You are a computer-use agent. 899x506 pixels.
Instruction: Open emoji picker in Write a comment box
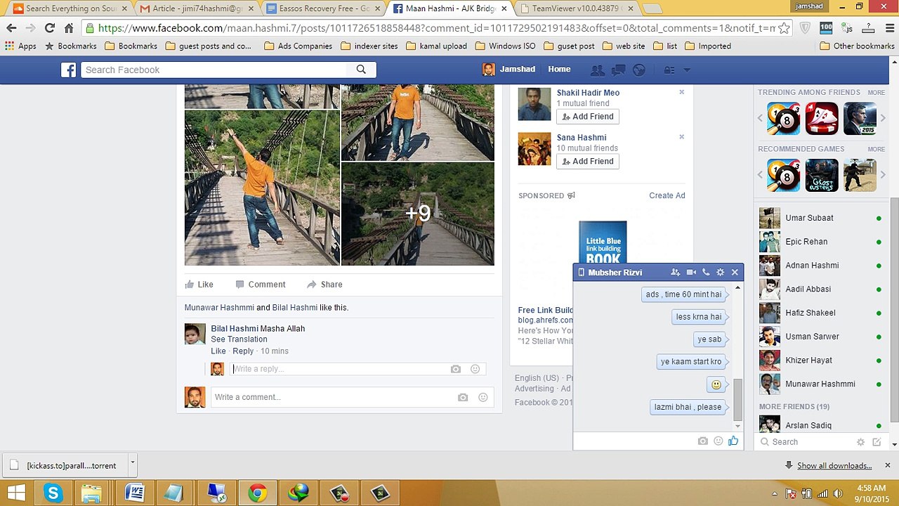click(483, 397)
